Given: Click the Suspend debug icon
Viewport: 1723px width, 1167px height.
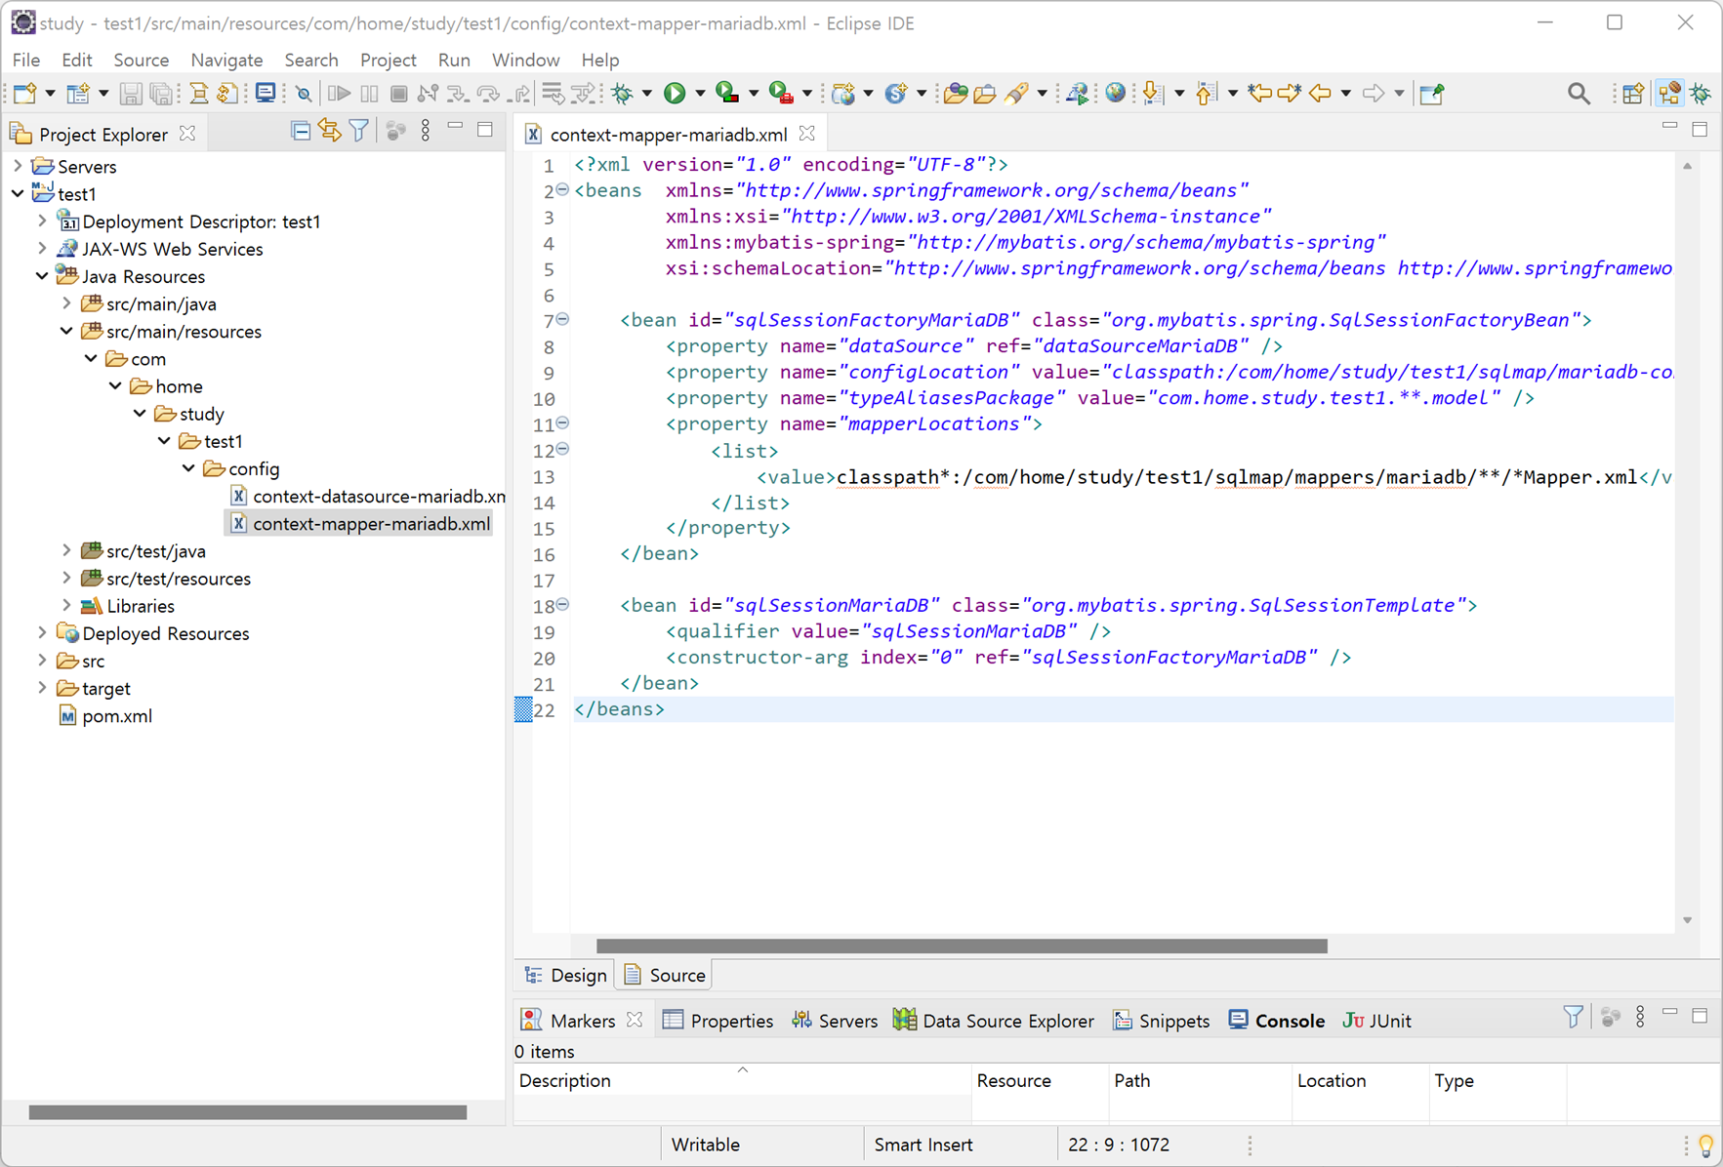Looking at the screenshot, I should 369,93.
